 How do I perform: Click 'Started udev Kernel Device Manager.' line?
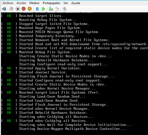point(54,109)
